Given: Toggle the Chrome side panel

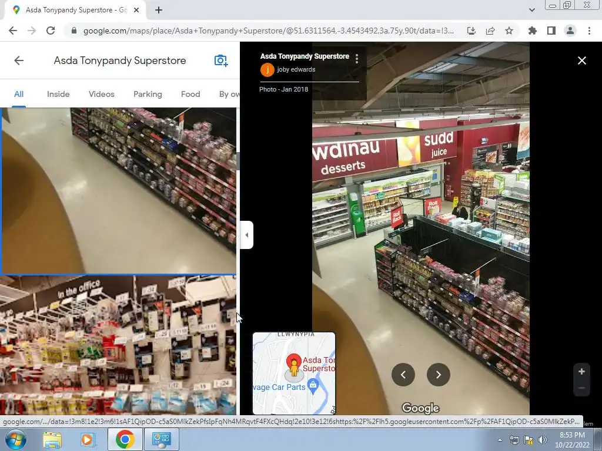Looking at the screenshot, I should [551, 31].
